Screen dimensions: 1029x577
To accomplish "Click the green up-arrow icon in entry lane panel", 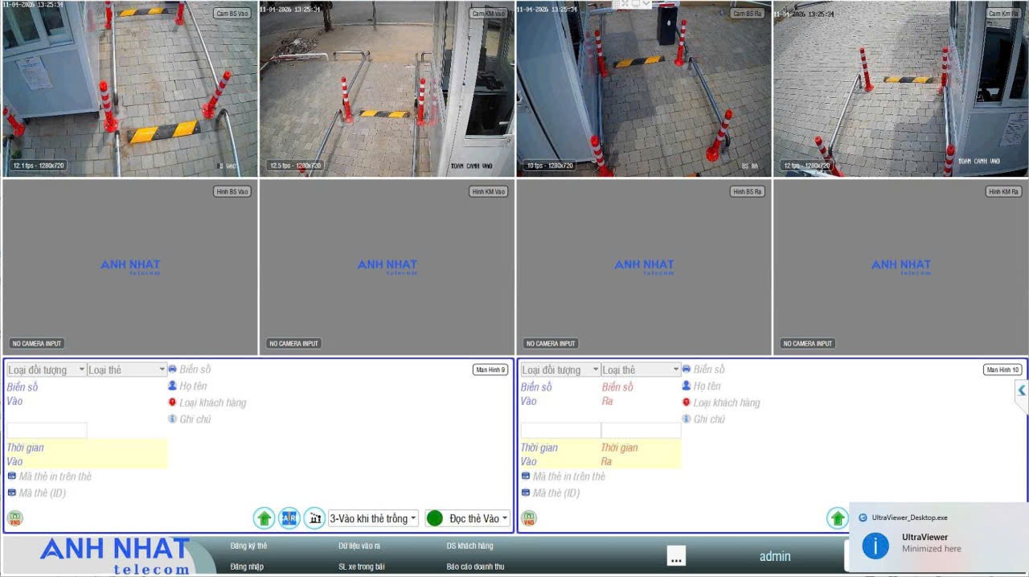I will 264,518.
